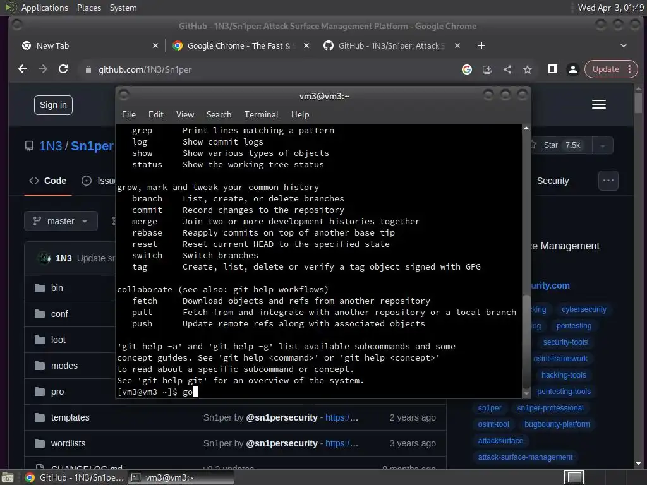
Task: Open the conf folder icon
Action: click(x=40, y=314)
